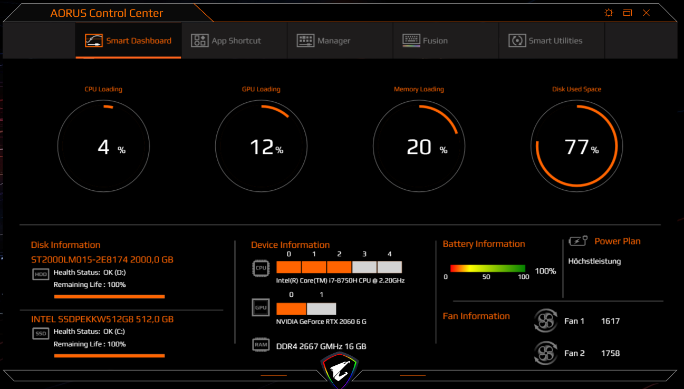684x389 pixels.
Task: Maximize the AORUS Control Center window
Action: [628, 13]
